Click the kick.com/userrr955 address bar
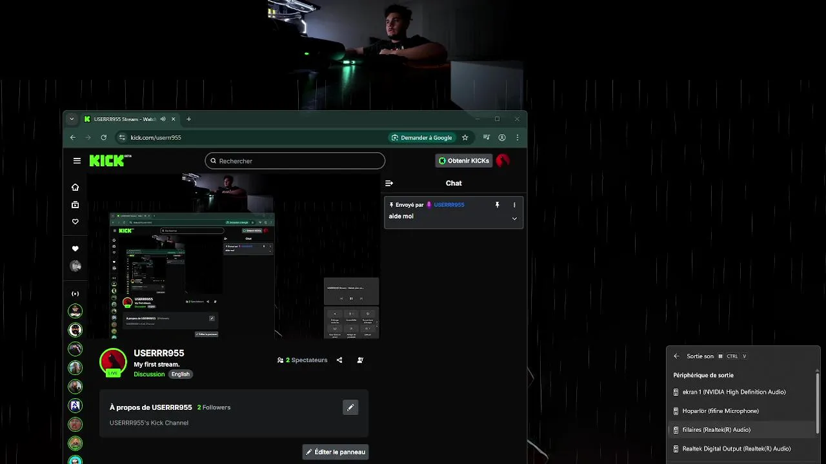Screen dimensions: 826x464 click(156, 137)
